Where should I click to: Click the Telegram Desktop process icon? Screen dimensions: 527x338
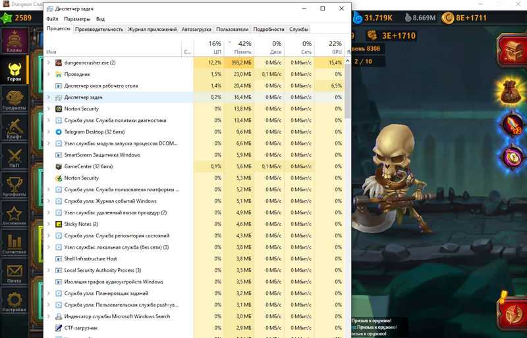click(x=59, y=132)
